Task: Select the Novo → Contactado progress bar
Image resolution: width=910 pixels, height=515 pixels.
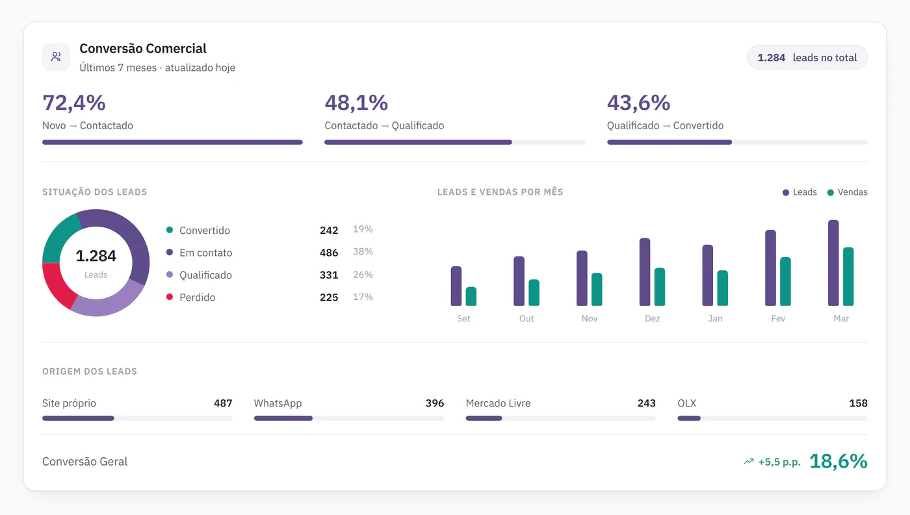Action: click(172, 142)
